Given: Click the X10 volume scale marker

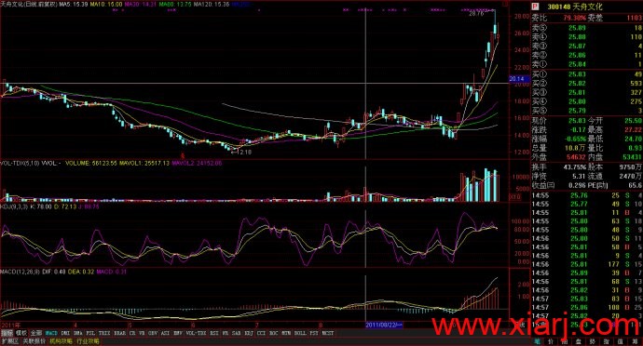Looking at the screenshot, I should pos(514,197).
